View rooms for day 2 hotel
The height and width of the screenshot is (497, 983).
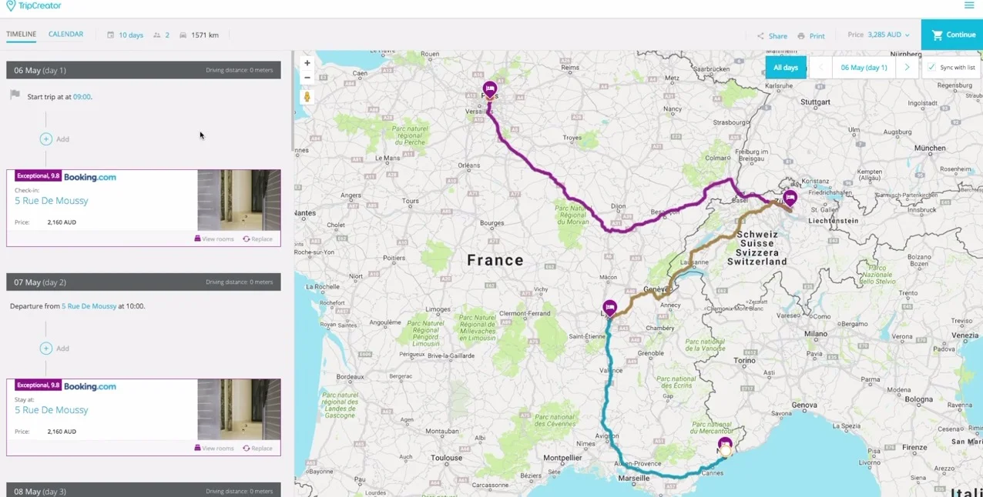pos(214,449)
